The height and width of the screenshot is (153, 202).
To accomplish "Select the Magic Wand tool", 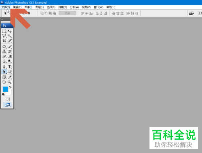I will (x=10, y=36).
